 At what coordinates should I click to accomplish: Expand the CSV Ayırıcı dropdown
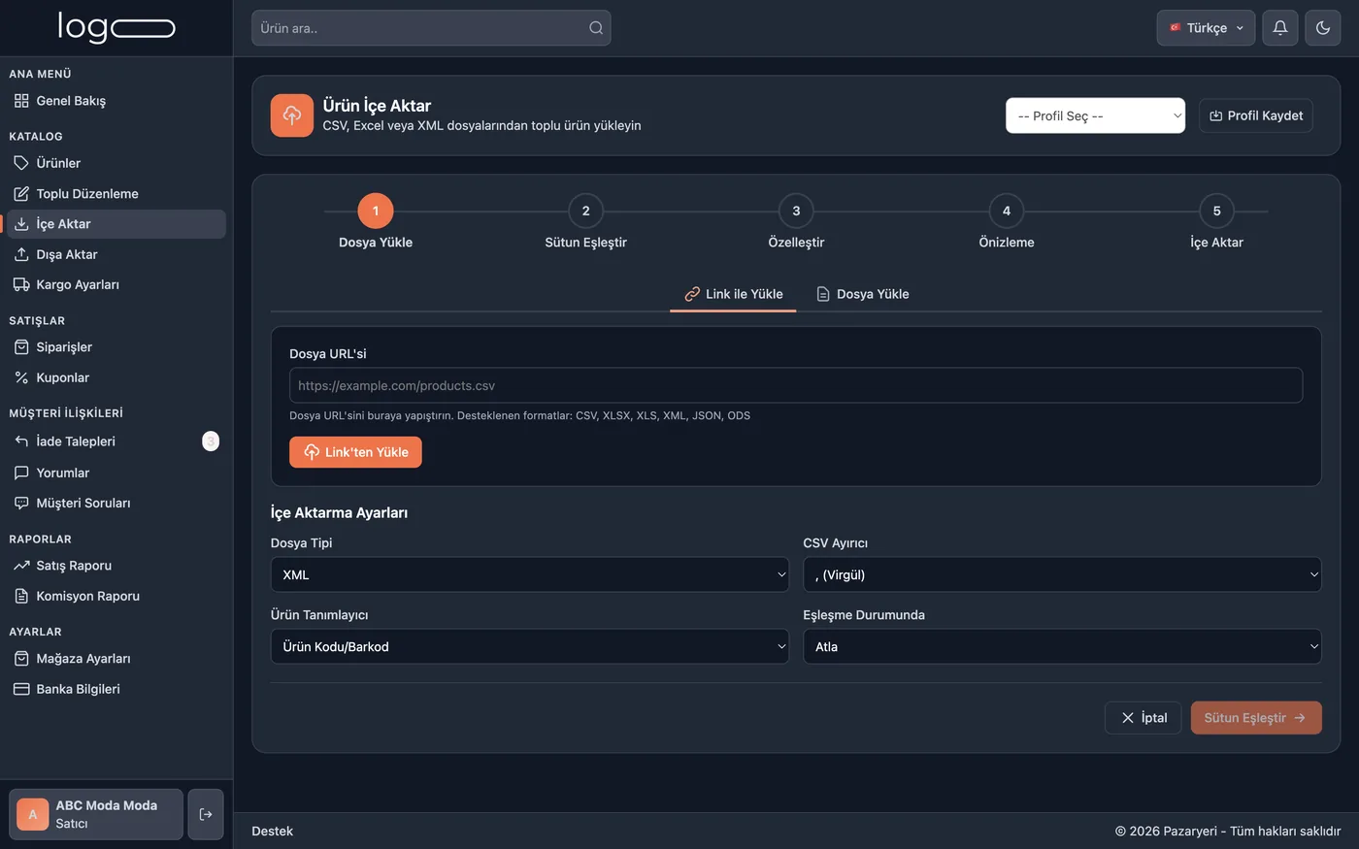pyautogui.click(x=1062, y=574)
